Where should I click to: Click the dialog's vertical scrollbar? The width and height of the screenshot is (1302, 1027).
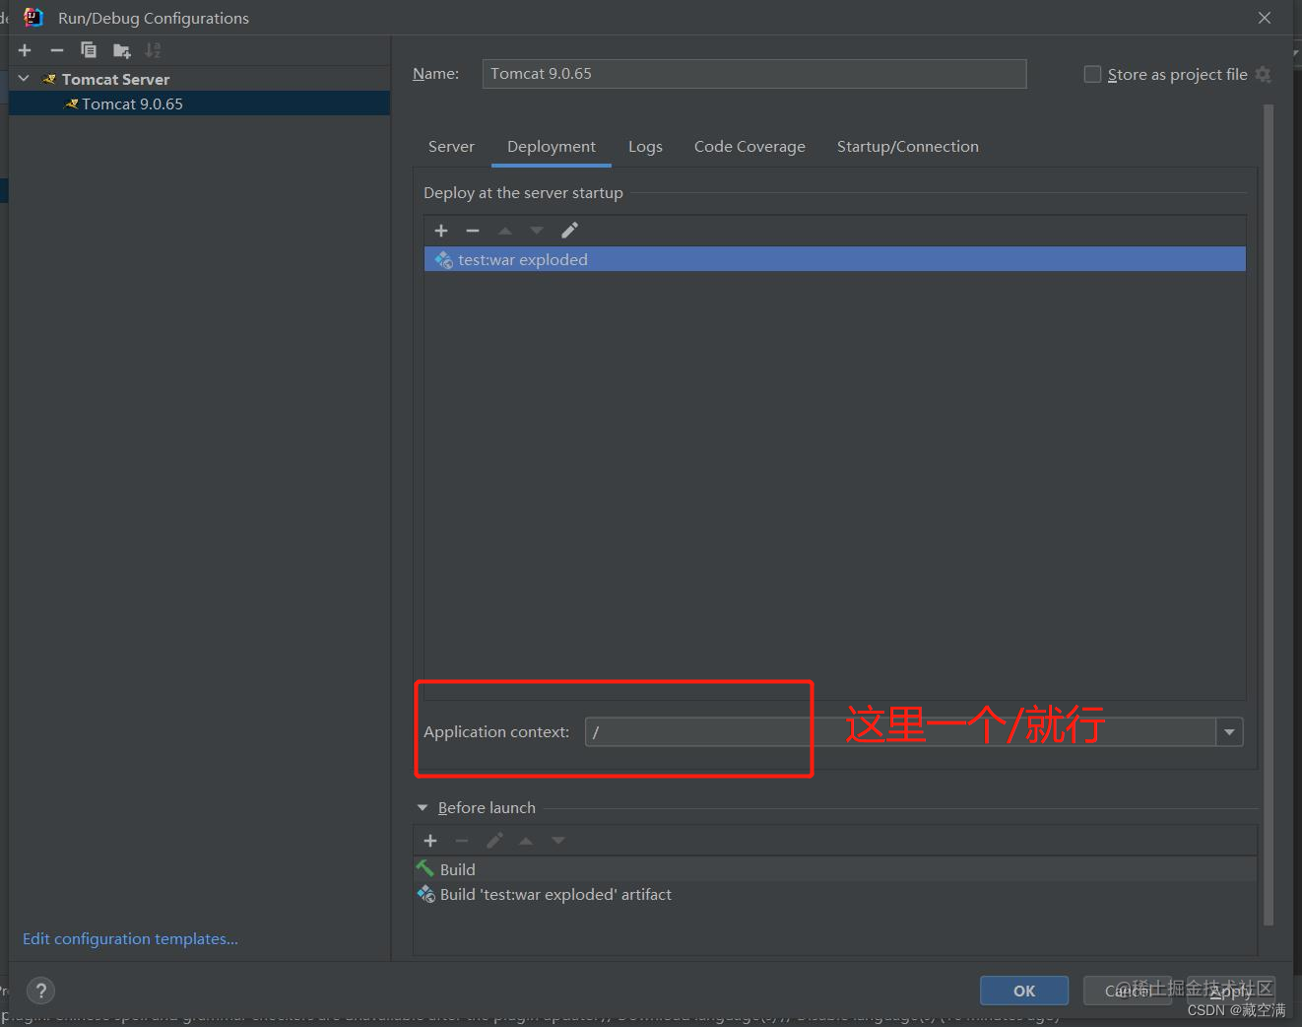(1269, 515)
